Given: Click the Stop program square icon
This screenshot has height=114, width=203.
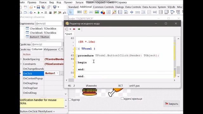Looking at the screenshot, I should (x=50, y=13).
